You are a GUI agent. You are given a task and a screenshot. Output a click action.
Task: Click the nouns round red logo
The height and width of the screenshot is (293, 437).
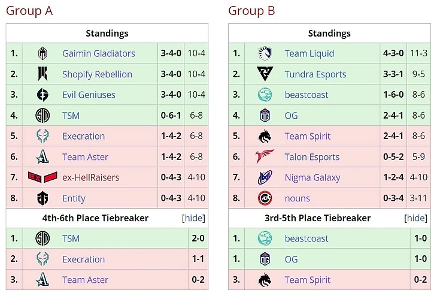point(265,198)
